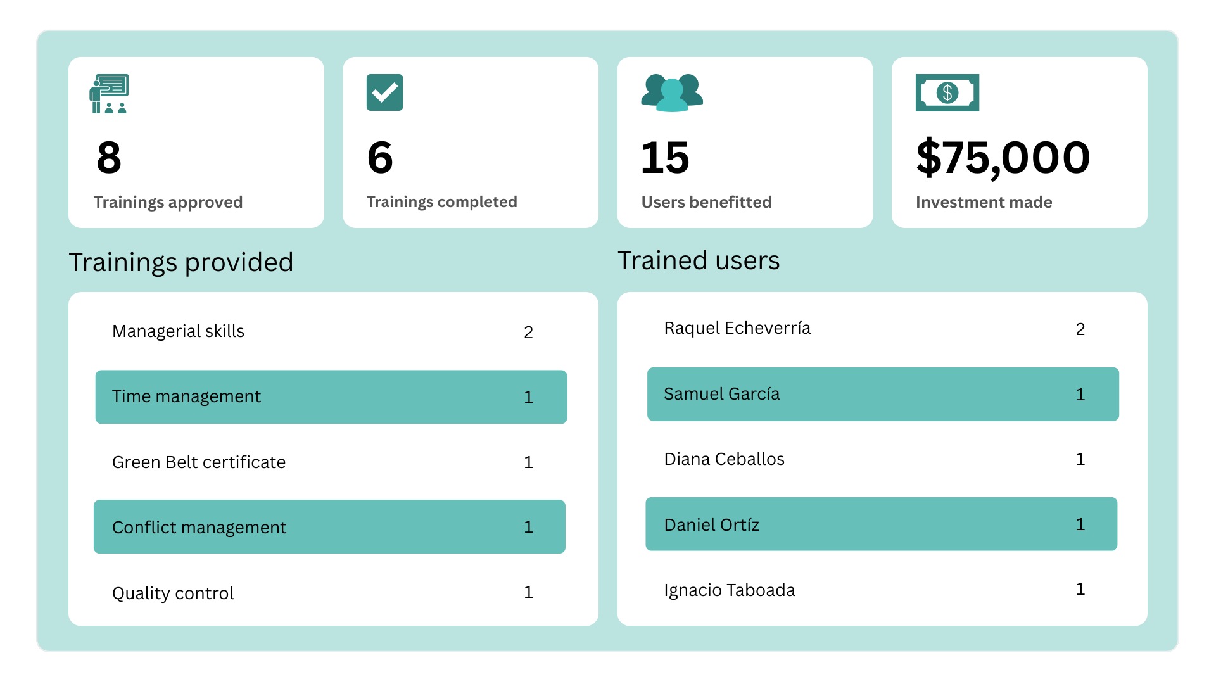Image resolution: width=1216 pixels, height=684 pixels.
Task: Click the users group icon
Action: [x=672, y=93]
